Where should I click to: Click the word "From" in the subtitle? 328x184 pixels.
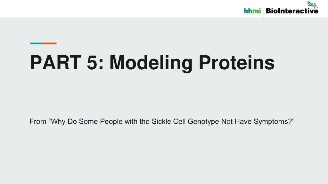38,121
